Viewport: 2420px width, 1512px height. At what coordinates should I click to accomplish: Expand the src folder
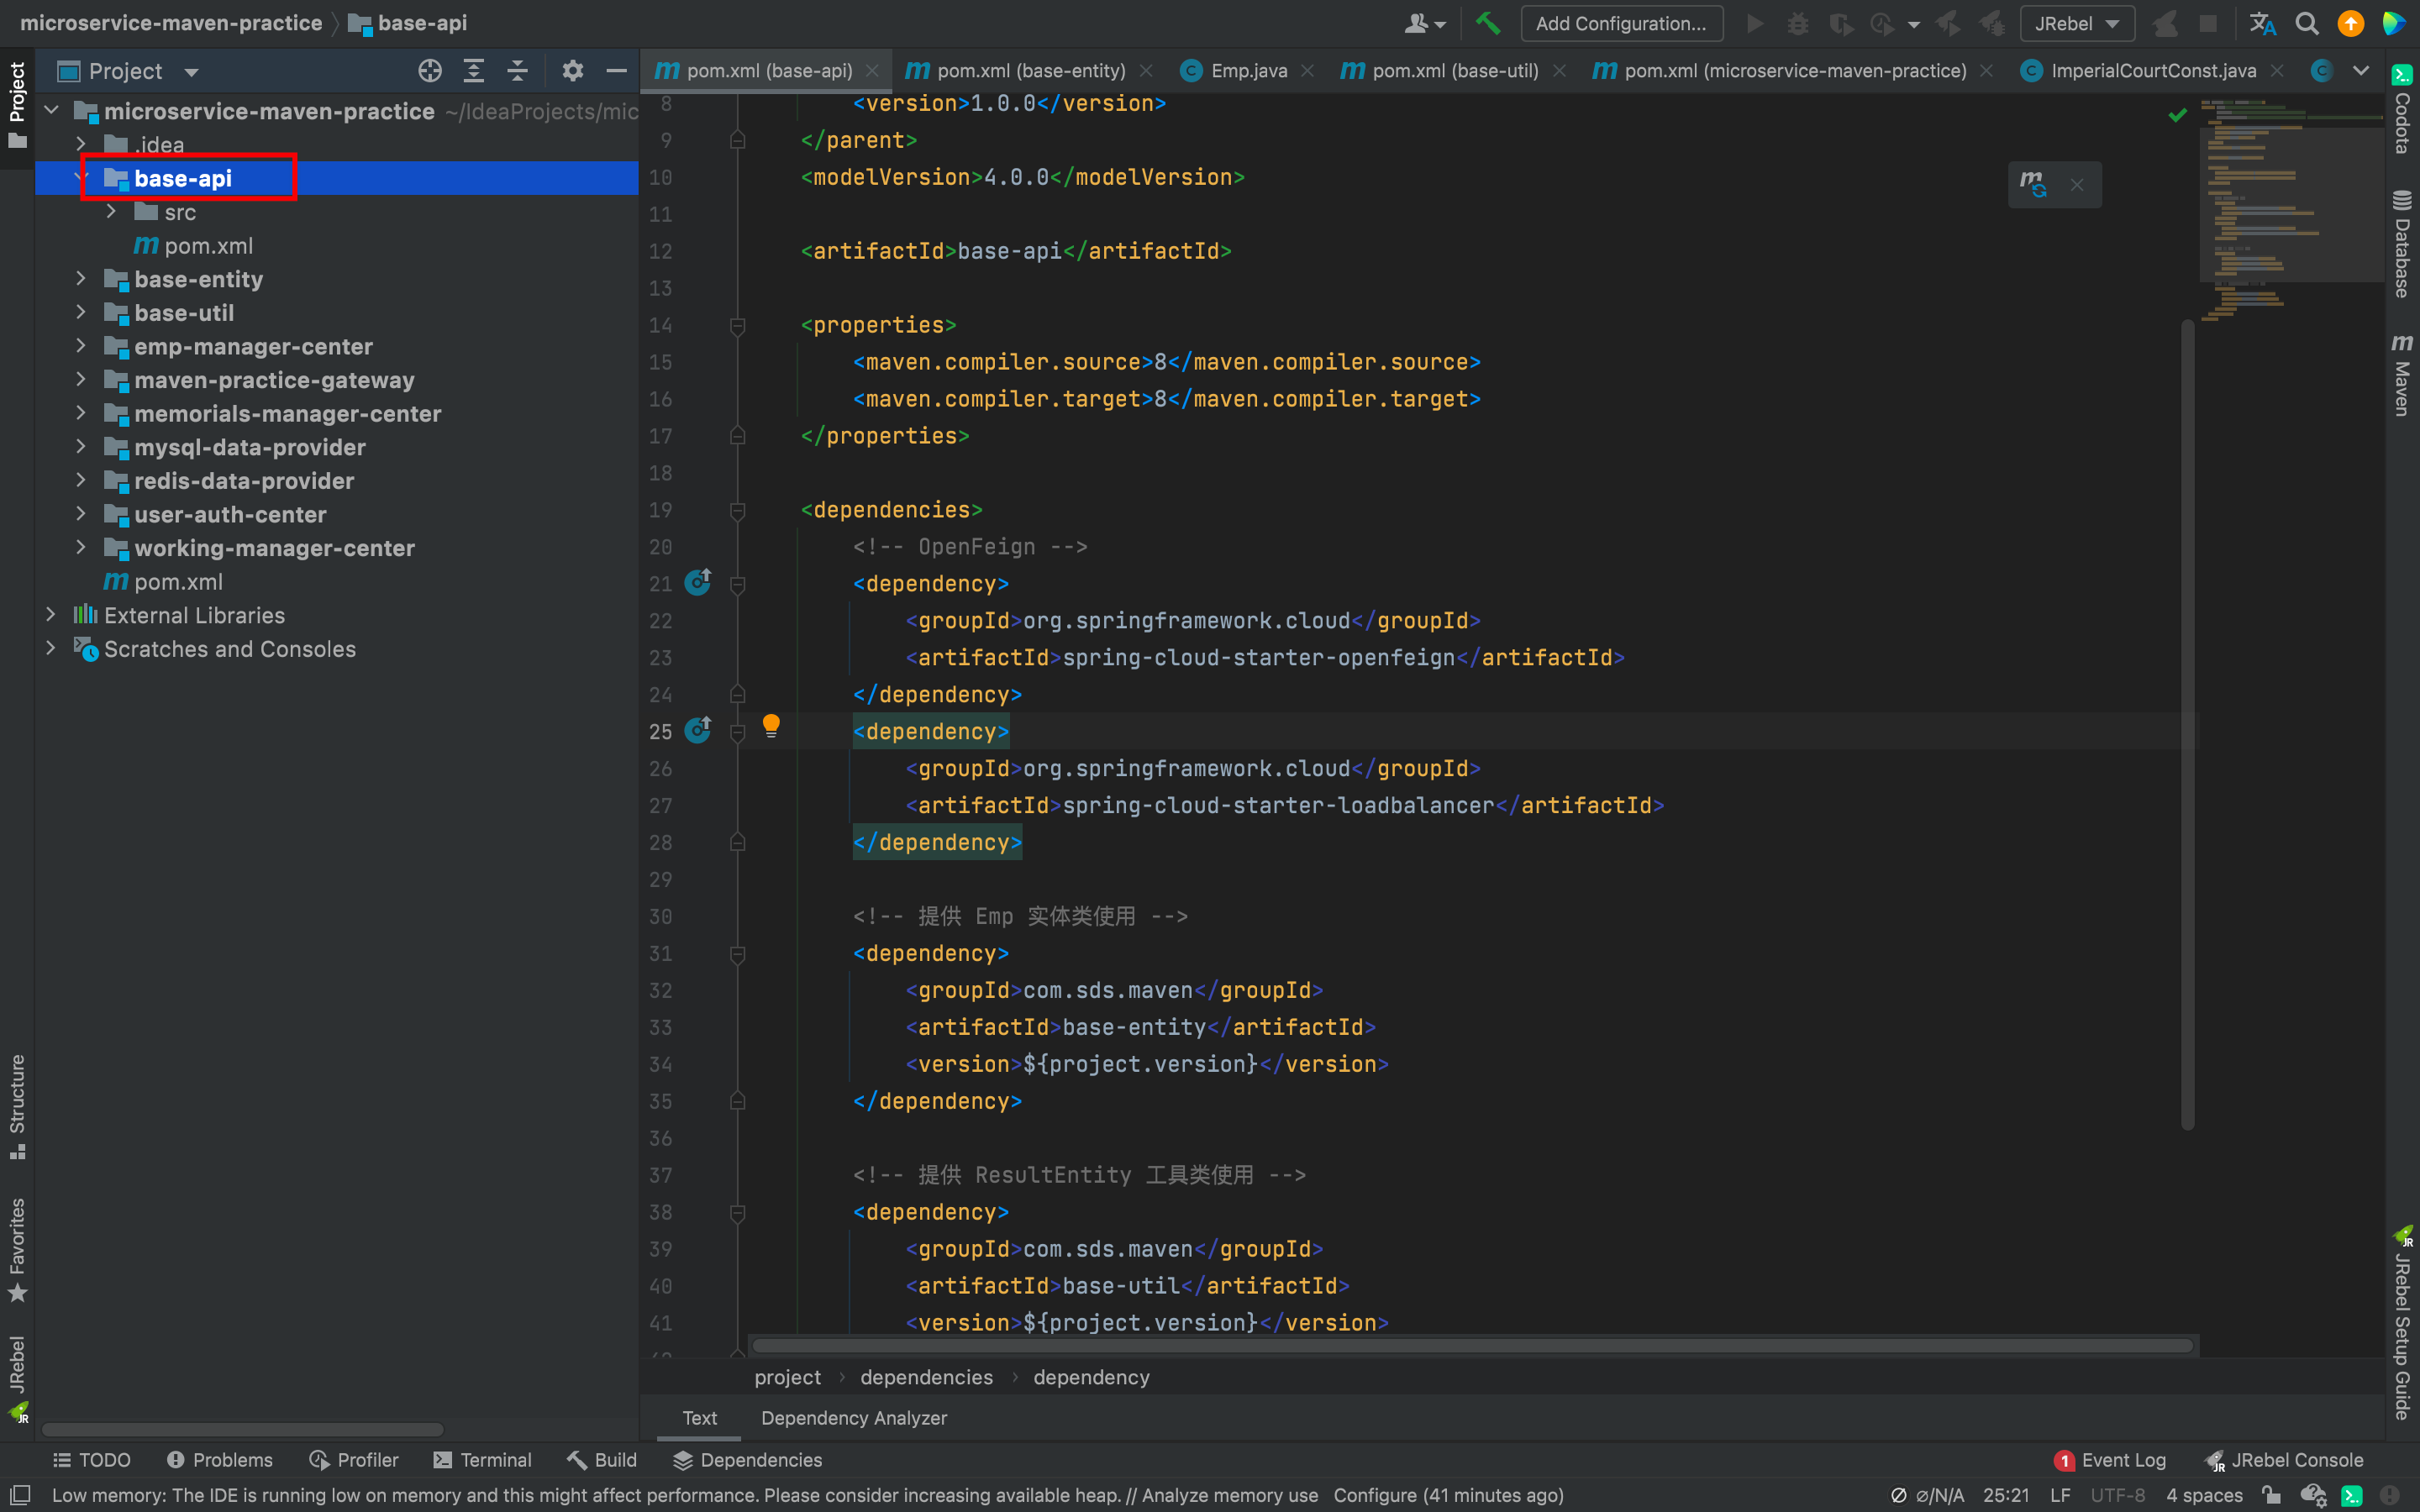click(x=111, y=212)
